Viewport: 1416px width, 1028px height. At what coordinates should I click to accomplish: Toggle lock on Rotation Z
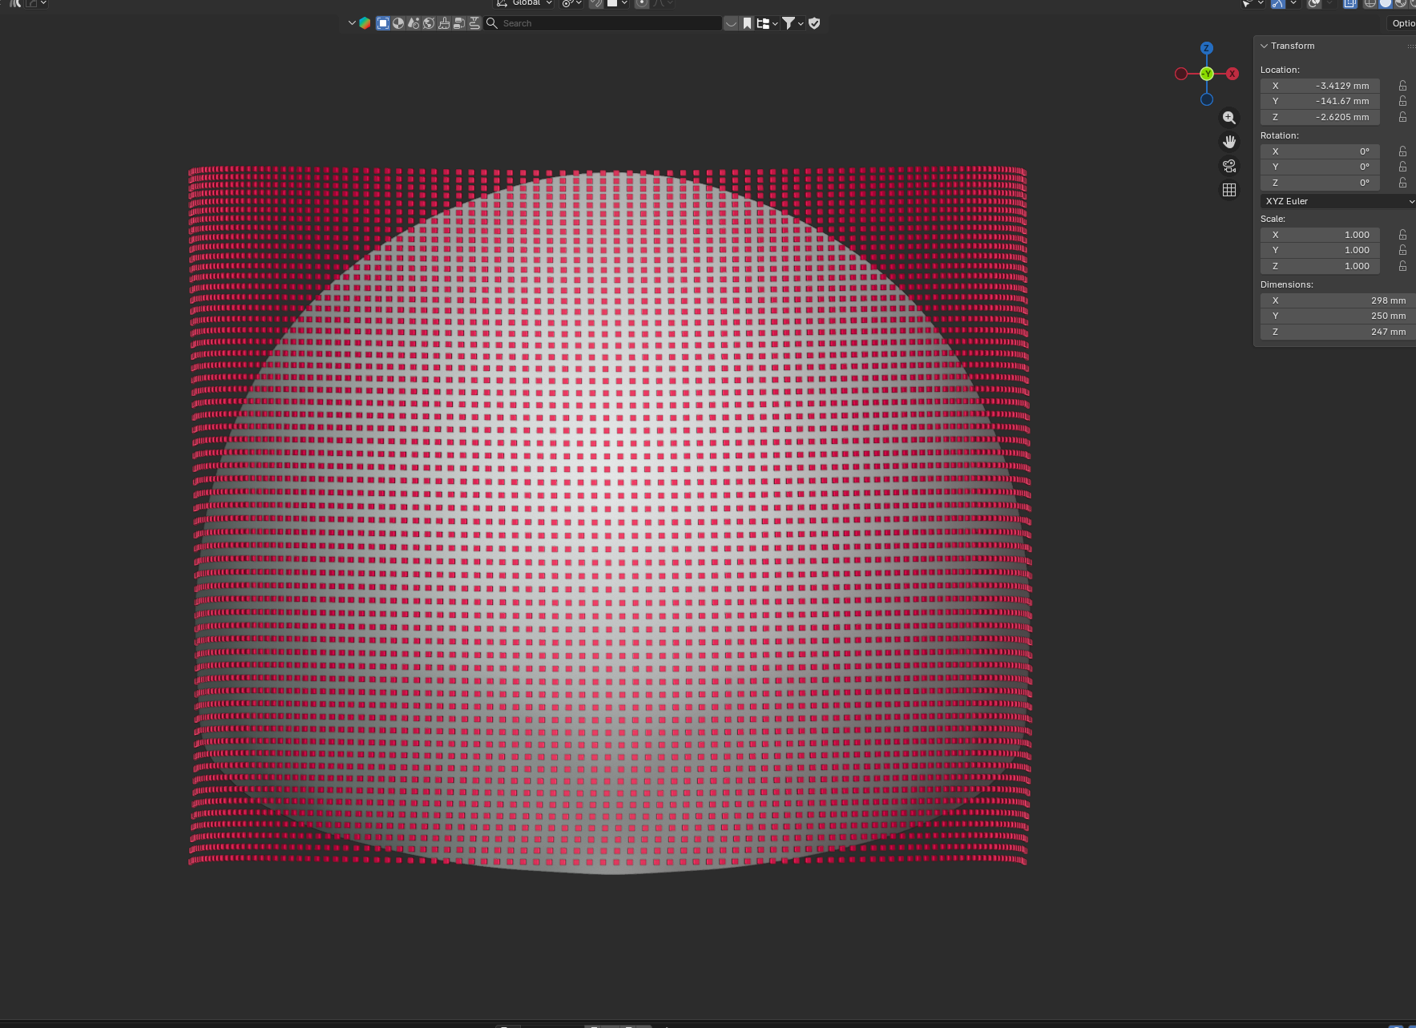point(1402,183)
